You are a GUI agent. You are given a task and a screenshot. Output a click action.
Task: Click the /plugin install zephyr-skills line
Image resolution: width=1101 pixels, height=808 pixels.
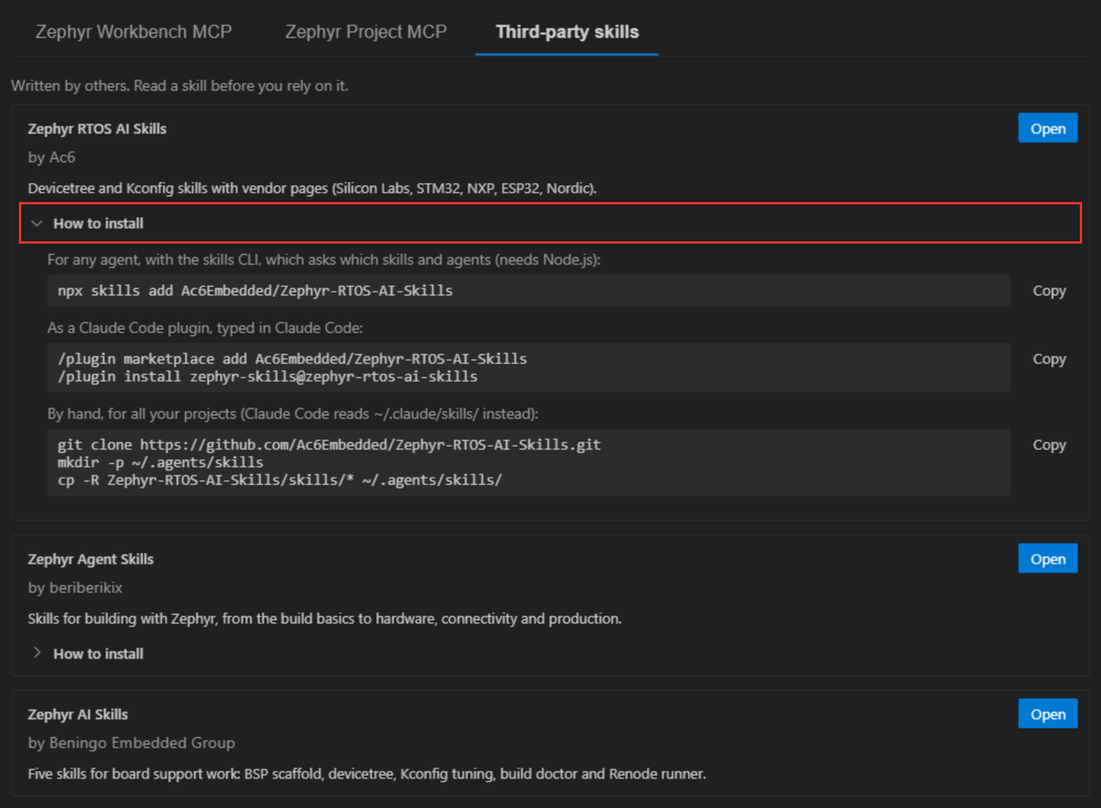pos(267,376)
